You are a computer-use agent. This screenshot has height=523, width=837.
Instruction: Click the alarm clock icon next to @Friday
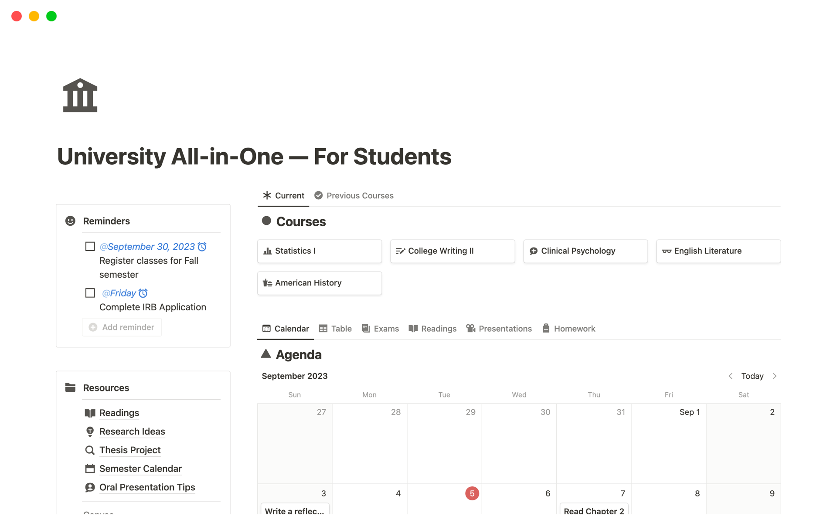(x=144, y=293)
